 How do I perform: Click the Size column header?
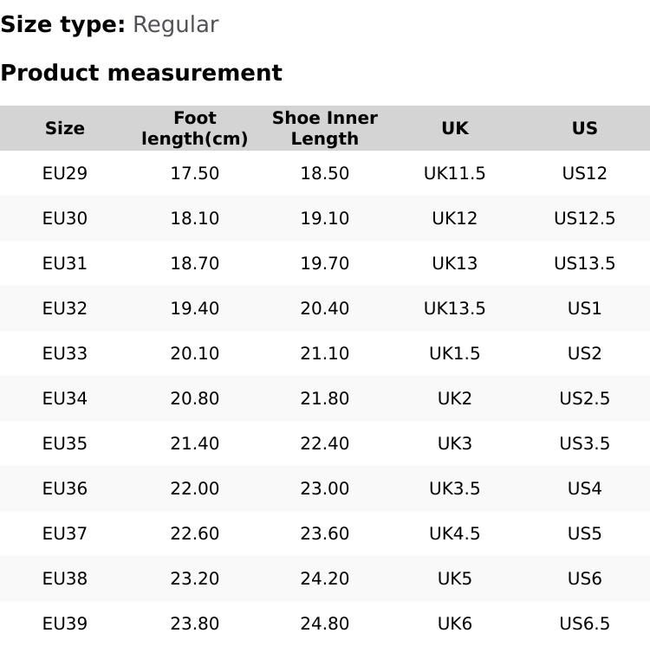[x=65, y=128]
